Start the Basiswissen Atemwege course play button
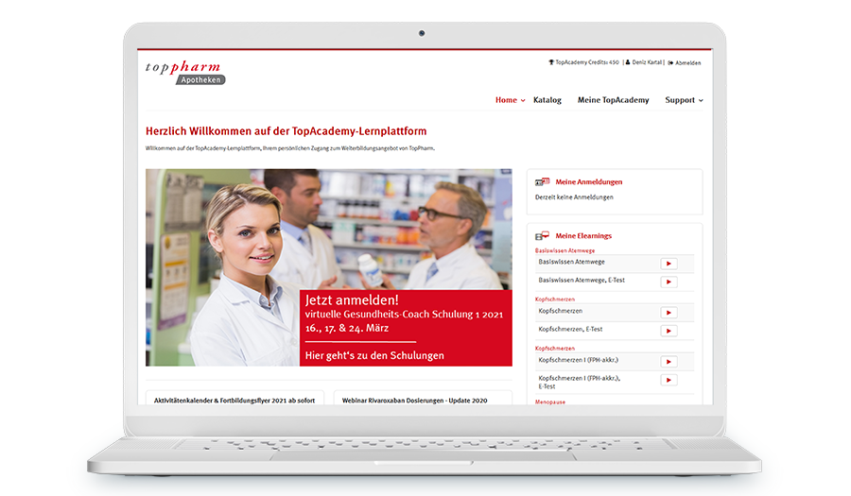Image resolution: width=851 pixels, height=496 pixels. [669, 264]
